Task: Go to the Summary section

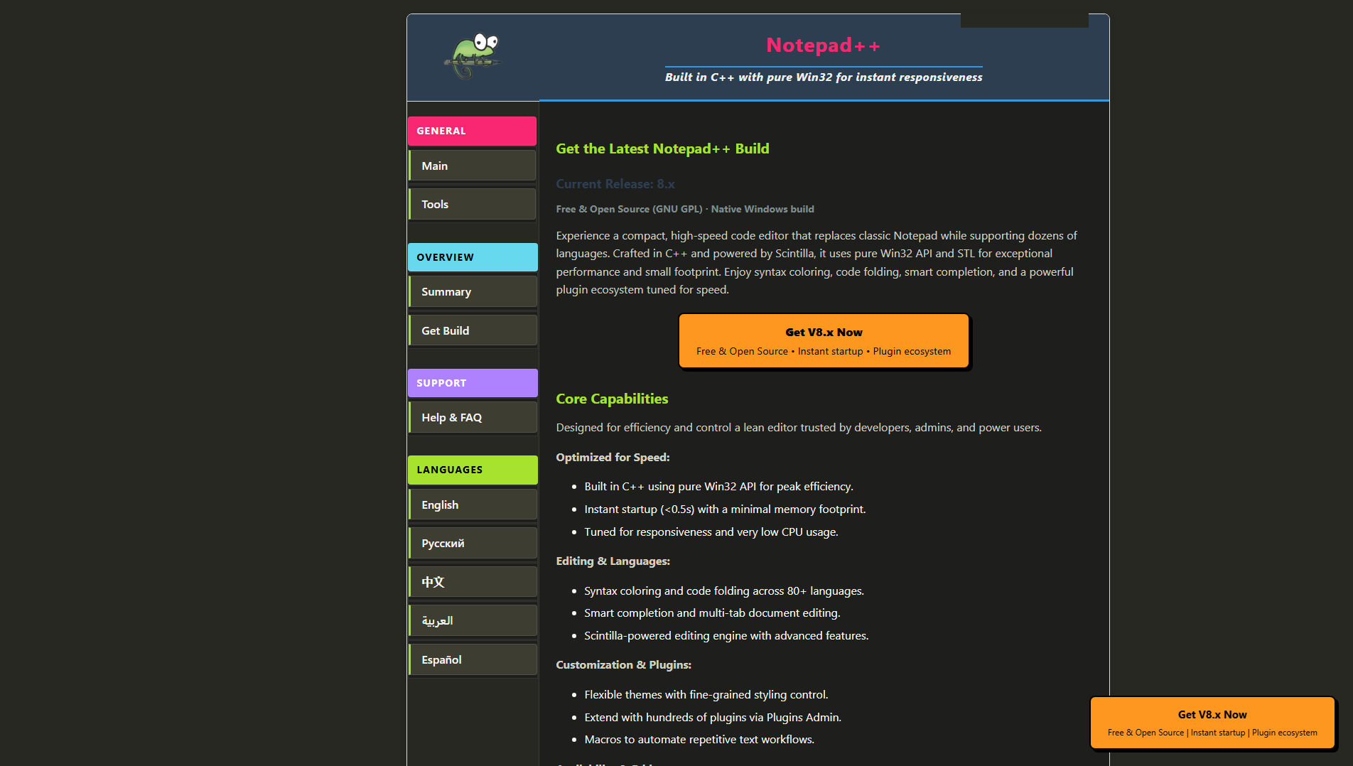Action: pyautogui.click(x=473, y=291)
